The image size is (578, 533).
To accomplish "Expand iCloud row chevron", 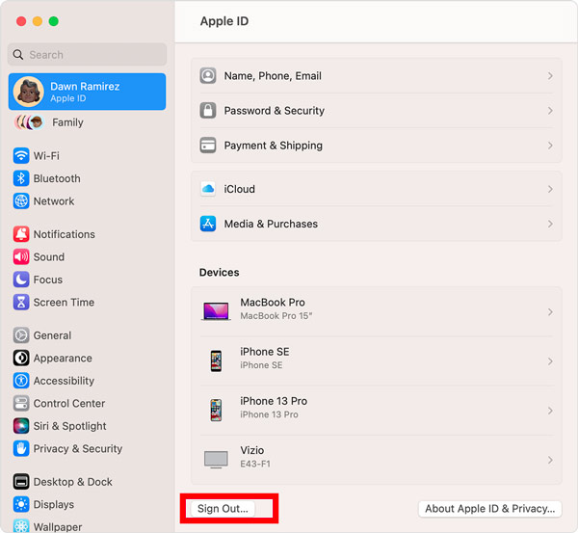I will click(x=550, y=189).
